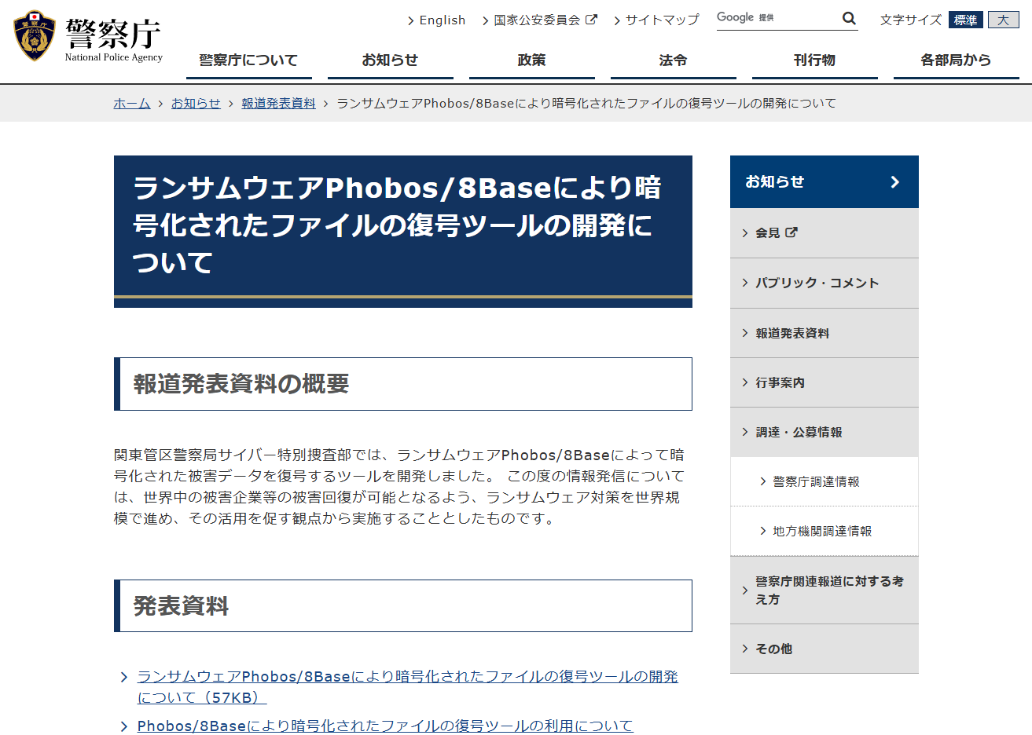Click 報道発表資料 in the breadcrumb
This screenshot has height=735, width=1032.
[x=278, y=104]
